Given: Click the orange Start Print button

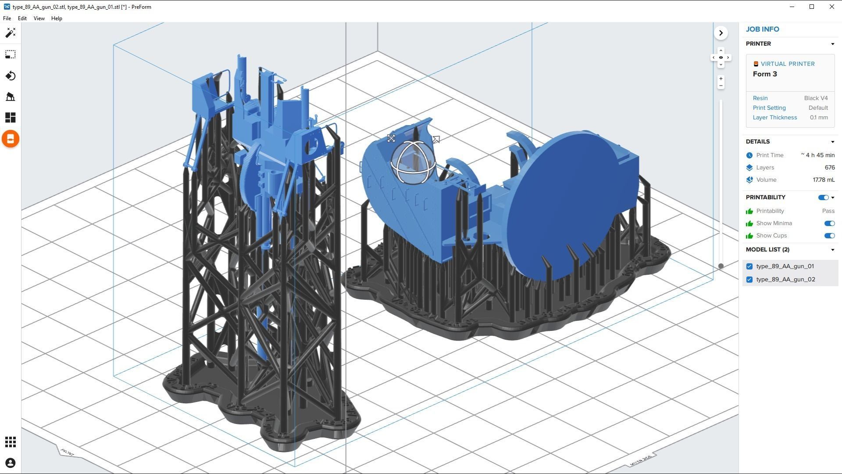Looking at the screenshot, I should [11, 139].
